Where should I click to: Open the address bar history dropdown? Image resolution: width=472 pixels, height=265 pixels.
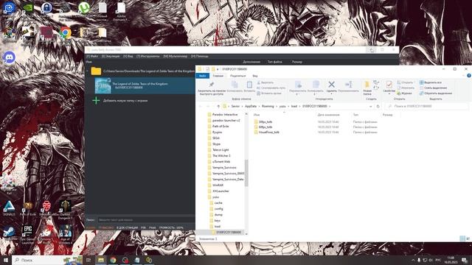(x=370, y=106)
